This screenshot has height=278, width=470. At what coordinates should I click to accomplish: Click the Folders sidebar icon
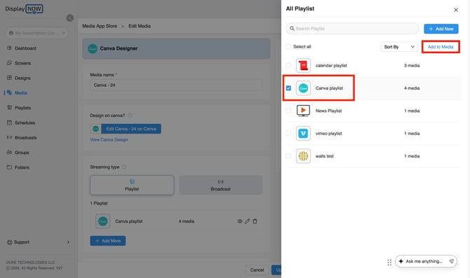(9, 167)
